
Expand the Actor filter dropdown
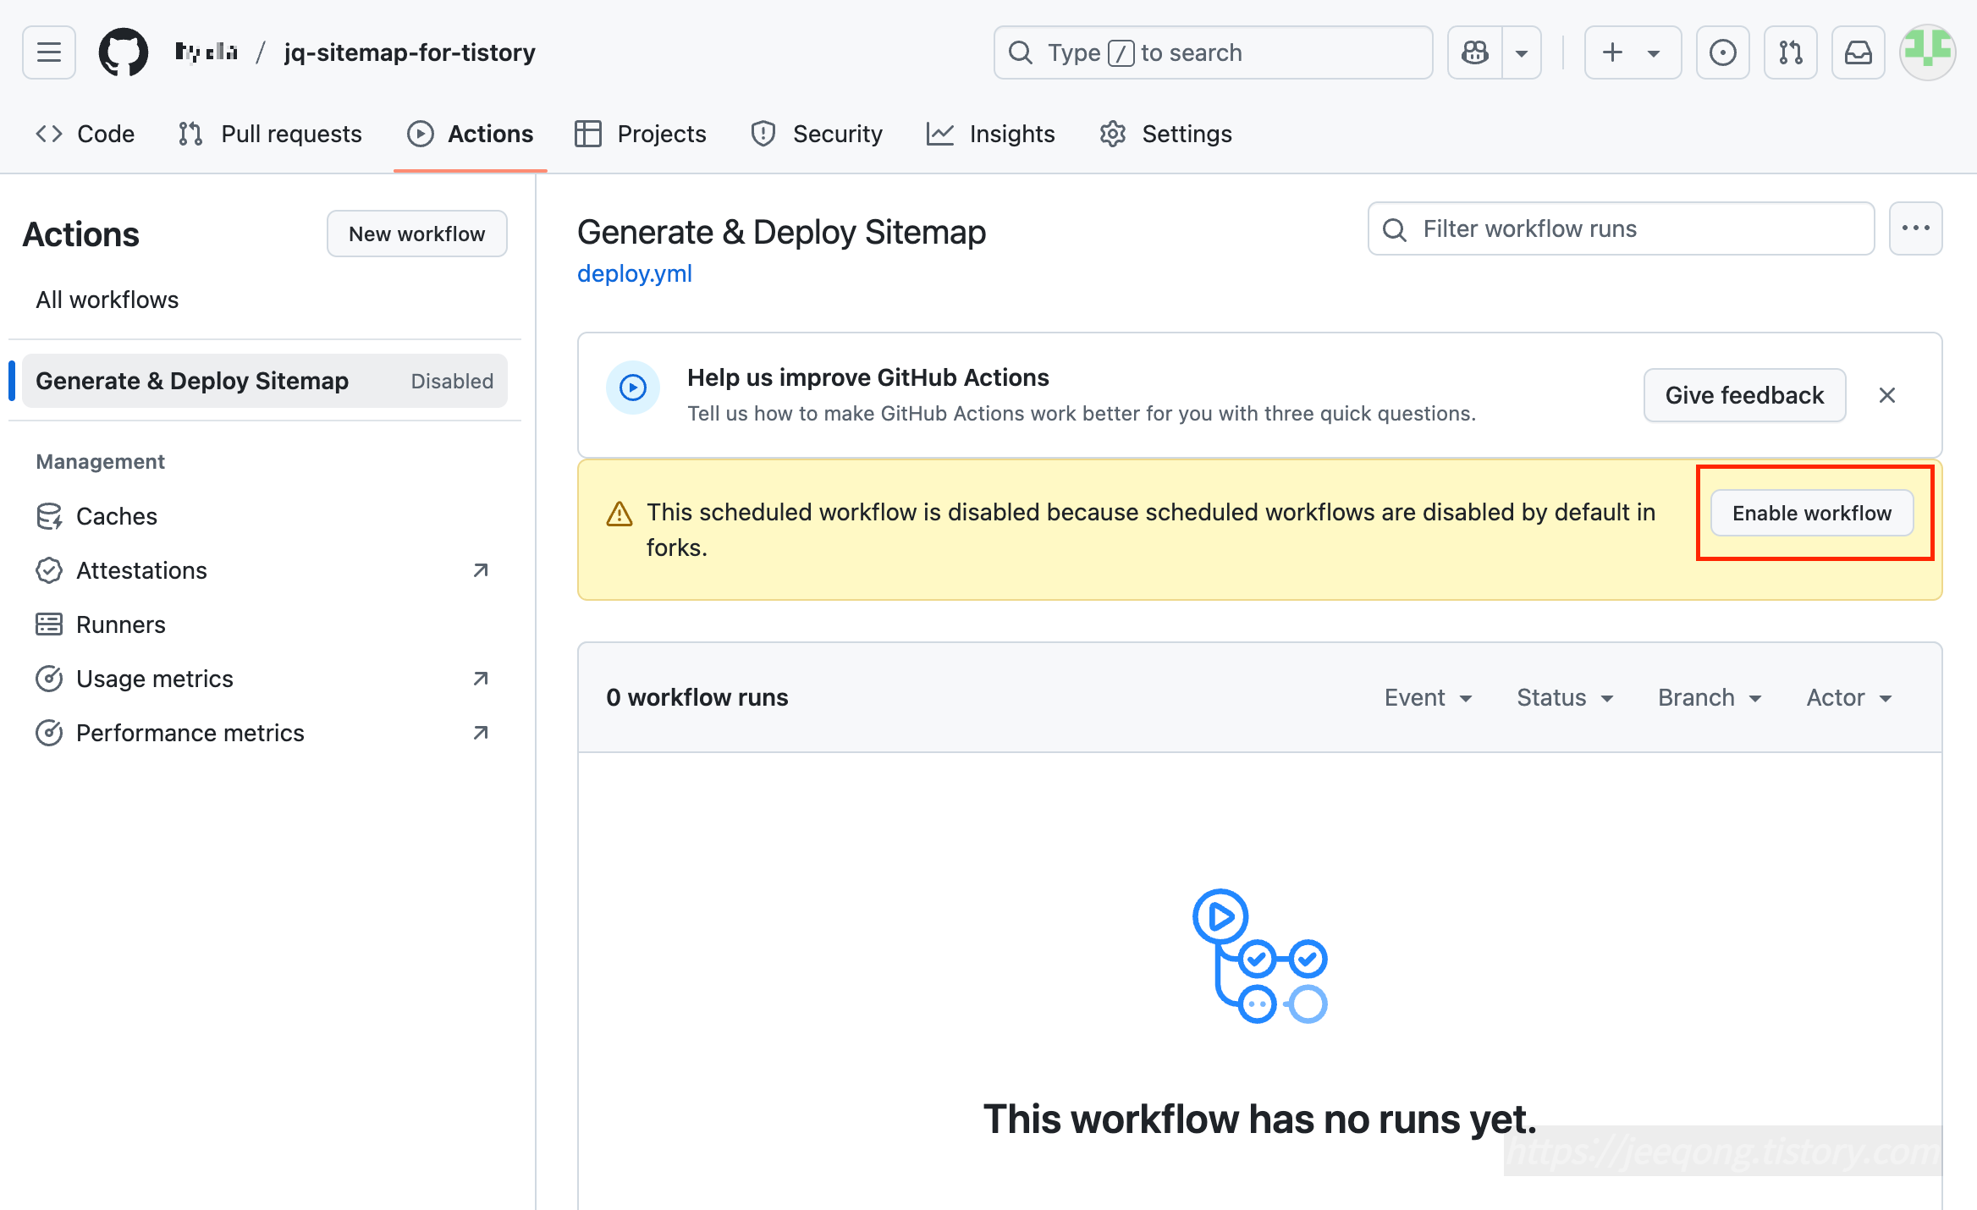click(x=1849, y=697)
